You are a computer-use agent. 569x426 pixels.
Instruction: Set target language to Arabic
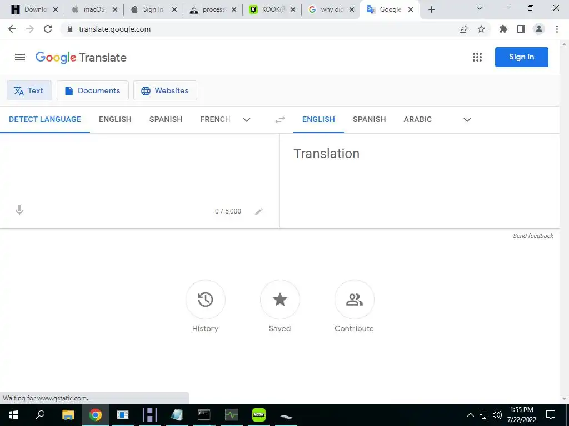pyautogui.click(x=418, y=120)
